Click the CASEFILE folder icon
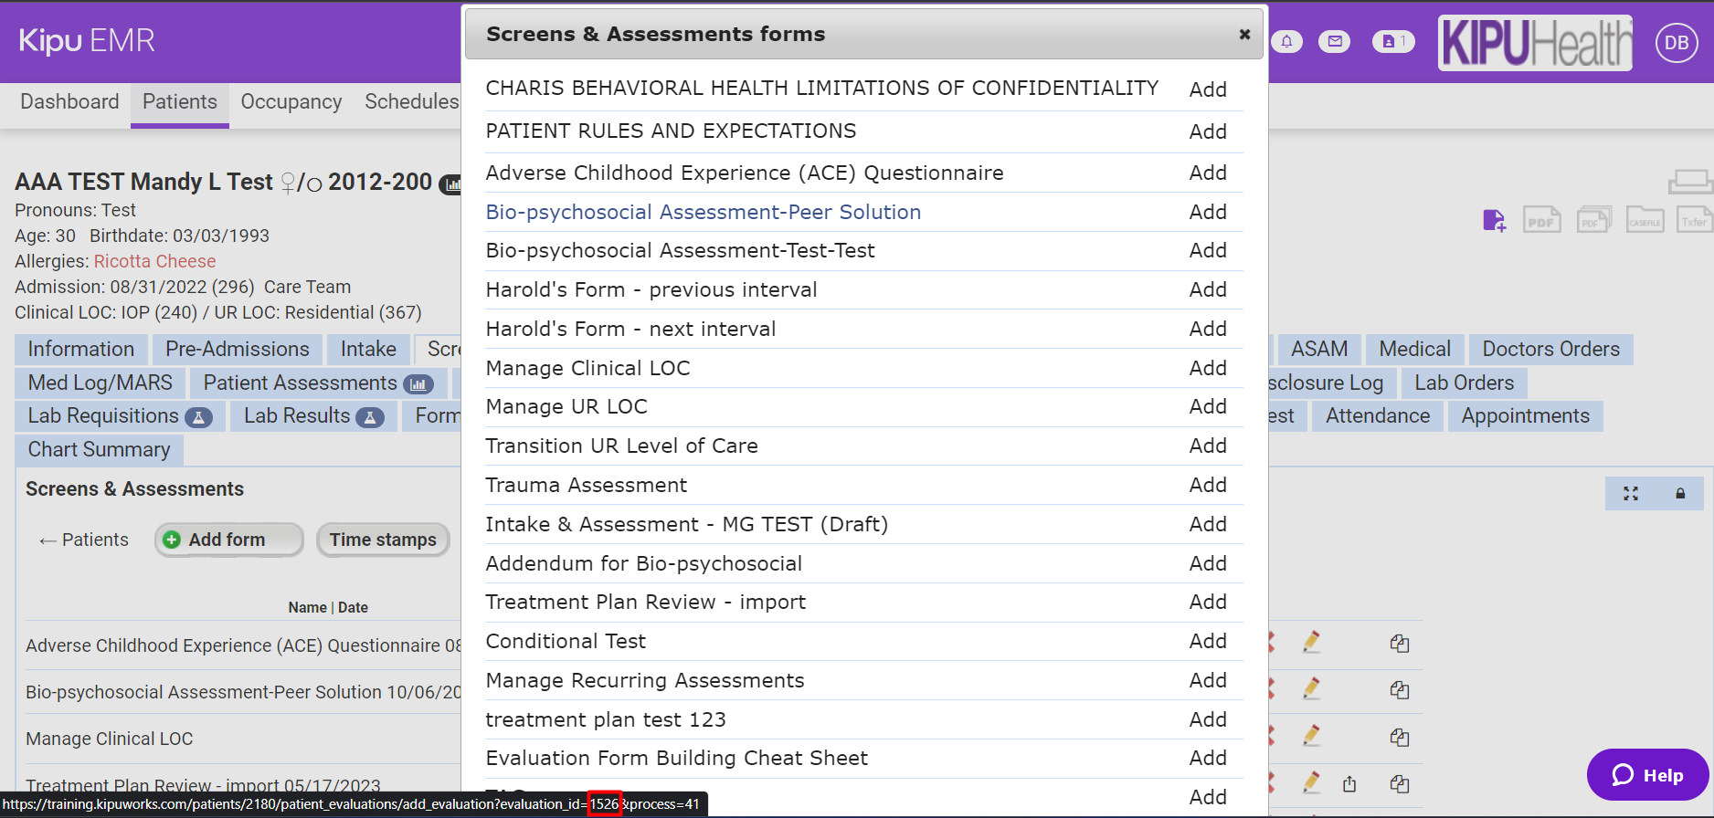Image resolution: width=1714 pixels, height=818 pixels. tap(1645, 221)
